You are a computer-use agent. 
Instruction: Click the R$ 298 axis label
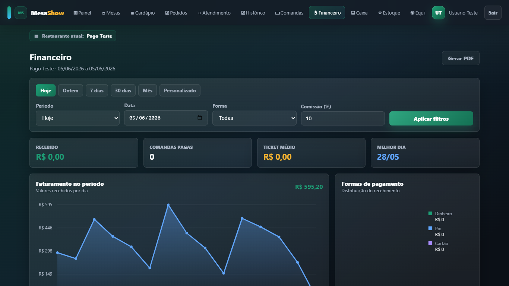coord(45,251)
